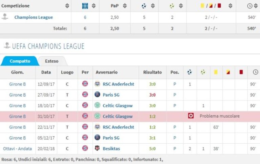Image resolution: width=260 pixels, height=164 pixels.
Task: Open the RSC Anderlecht link dated 12/09/17
Action: tap(118, 84)
